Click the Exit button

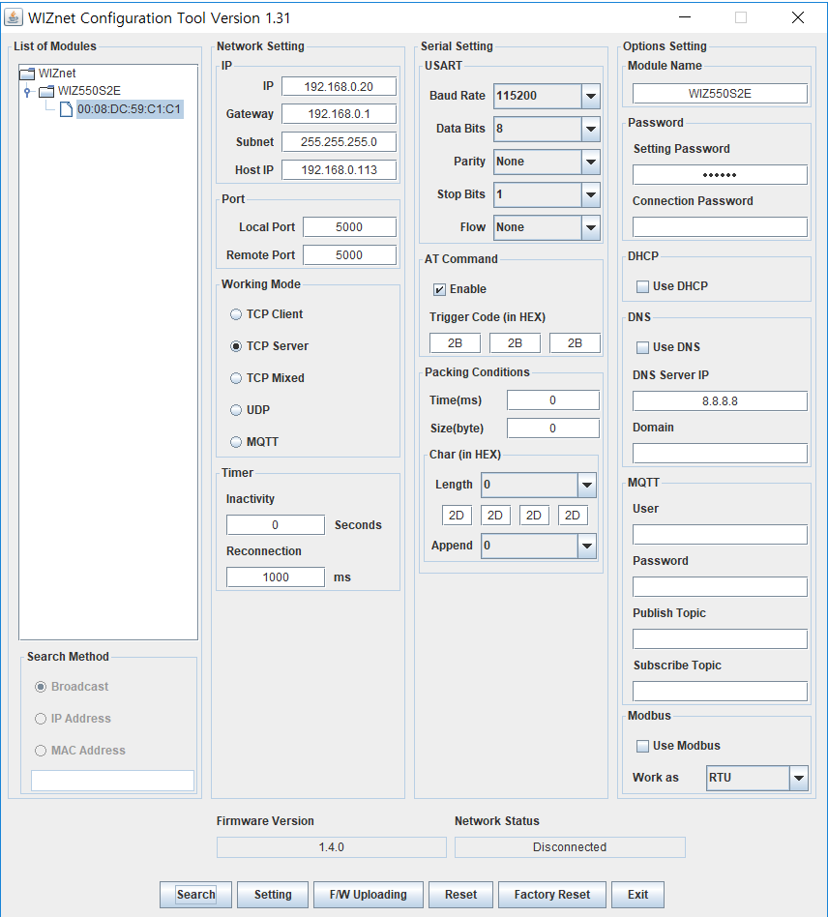click(638, 895)
